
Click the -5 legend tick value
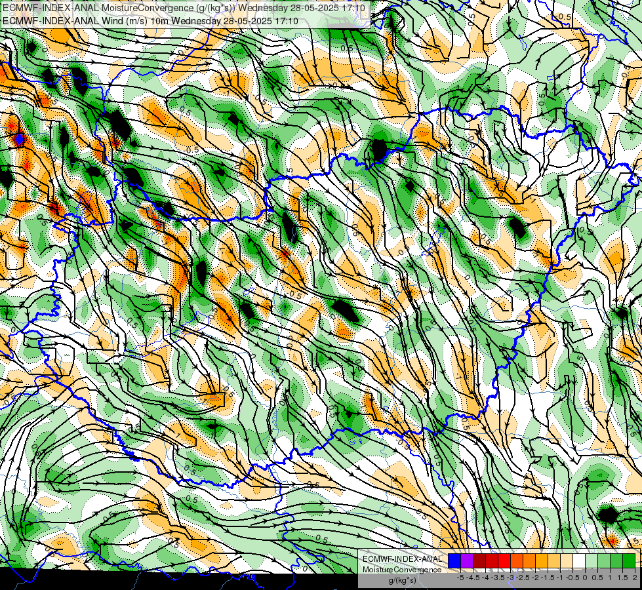[x=460, y=578]
